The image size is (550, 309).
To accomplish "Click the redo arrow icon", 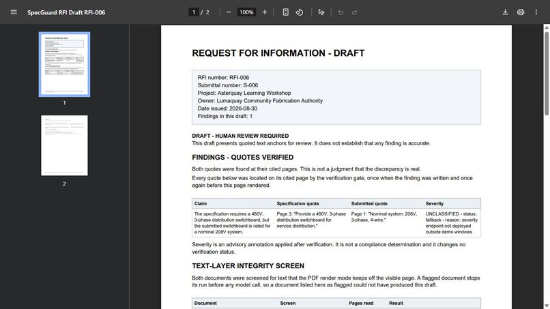I will [x=355, y=12].
